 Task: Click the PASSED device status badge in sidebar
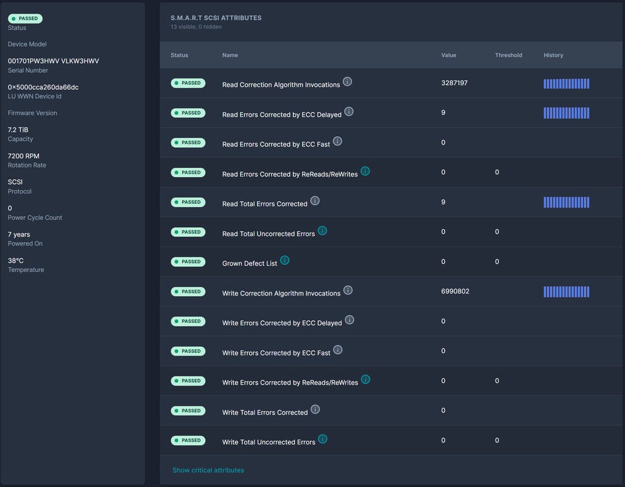click(25, 19)
